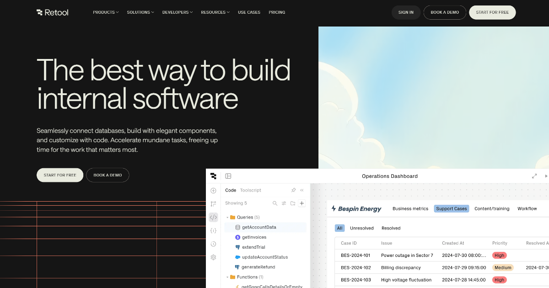This screenshot has height=288, width=549.
Task: Open query history via the clock icon
Action: pyautogui.click(x=213, y=244)
